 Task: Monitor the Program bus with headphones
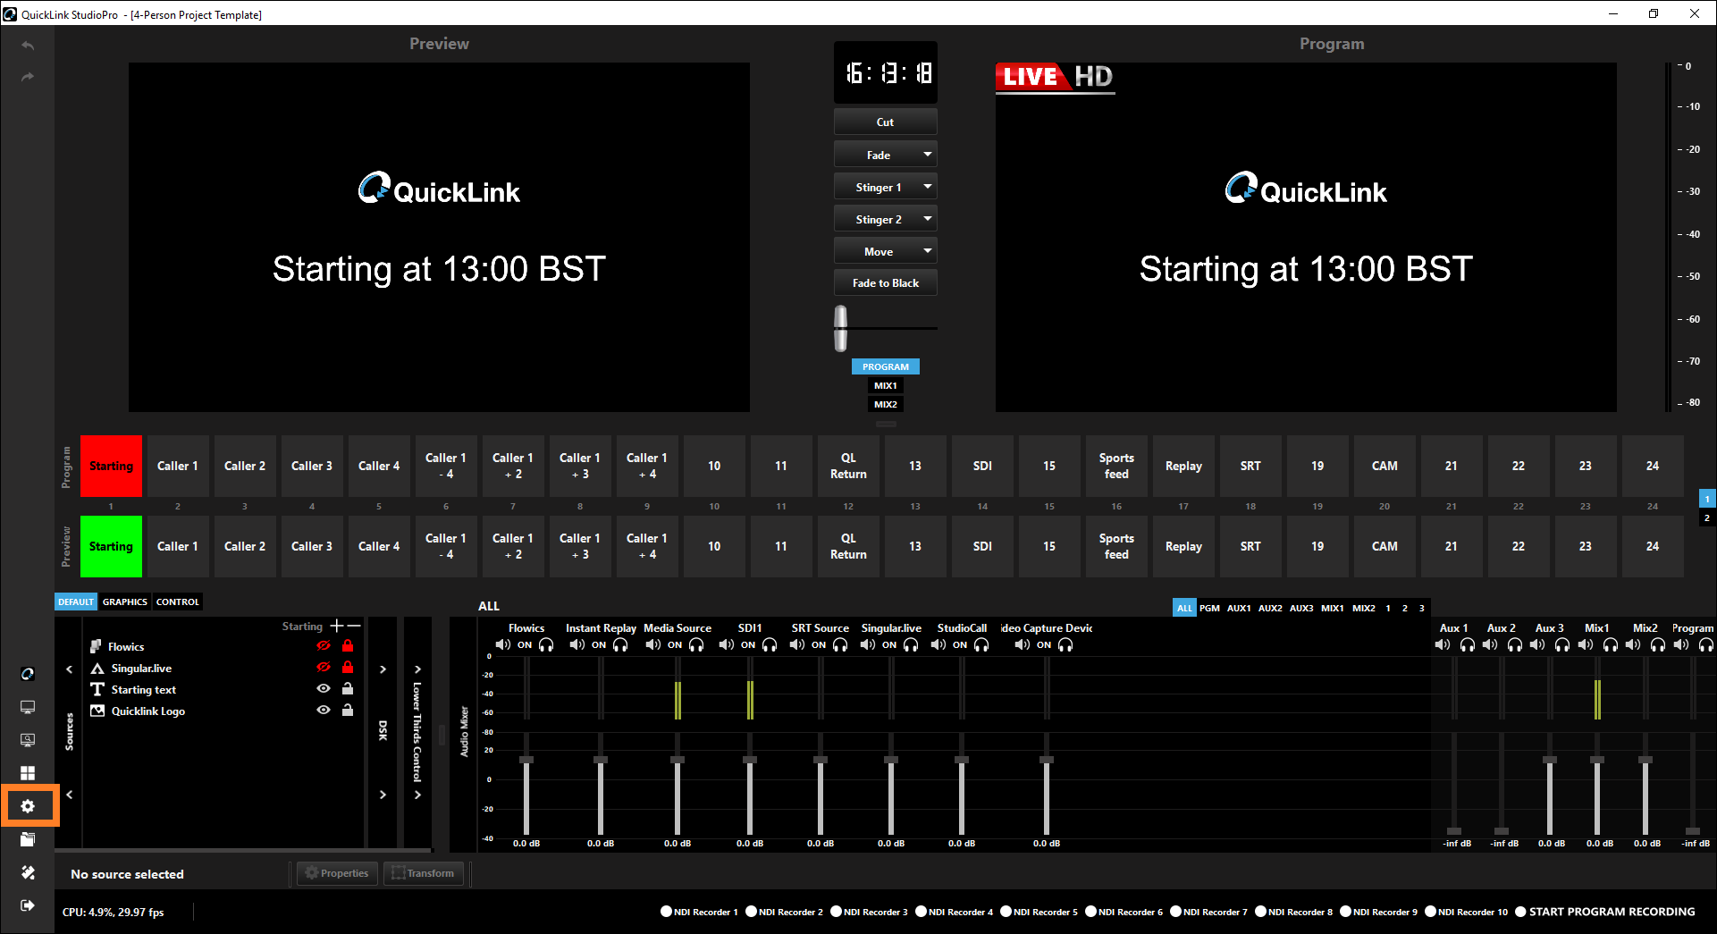[x=1705, y=644]
